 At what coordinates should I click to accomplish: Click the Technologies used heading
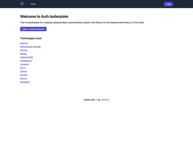click(31, 38)
